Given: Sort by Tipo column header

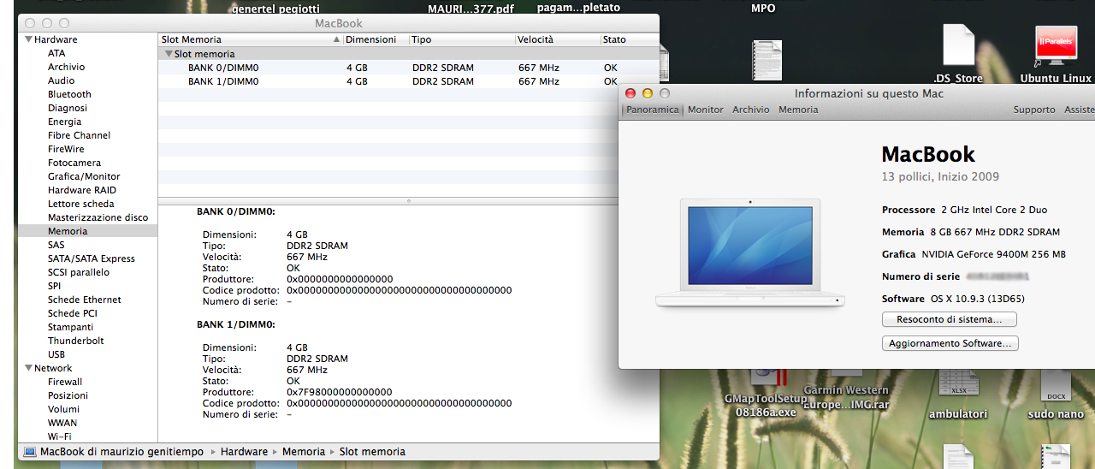Looking at the screenshot, I should [462, 39].
